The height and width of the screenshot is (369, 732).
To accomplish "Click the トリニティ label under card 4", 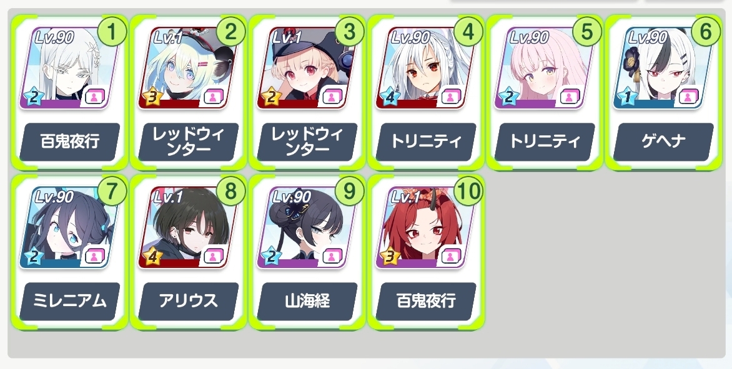I will click(426, 141).
